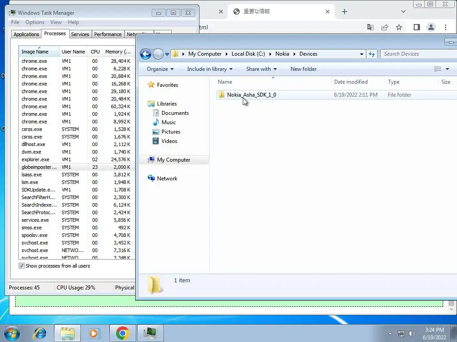Click Explorer Back navigation arrow
The width and height of the screenshot is (457, 342).
[x=145, y=54]
